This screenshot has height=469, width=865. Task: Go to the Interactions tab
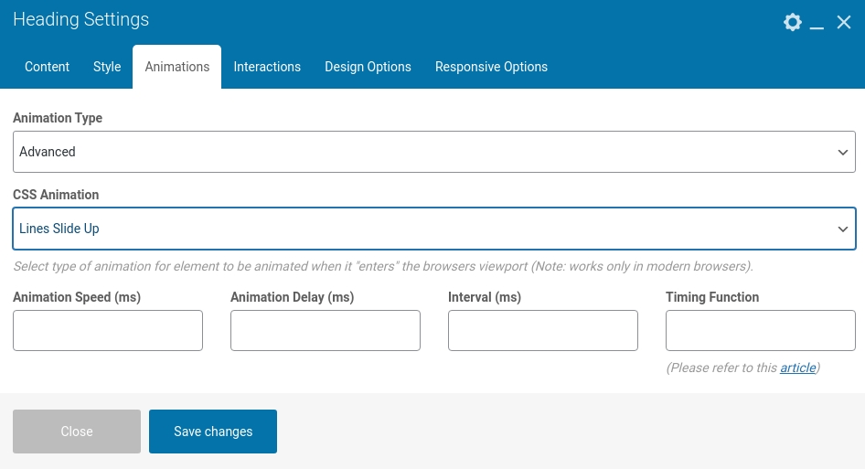pyautogui.click(x=267, y=67)
